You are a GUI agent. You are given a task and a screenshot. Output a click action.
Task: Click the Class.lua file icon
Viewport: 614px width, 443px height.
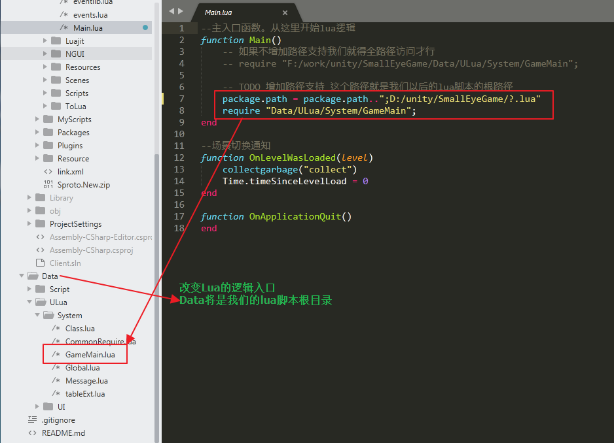pyautogui.click(x=56, y=328)
